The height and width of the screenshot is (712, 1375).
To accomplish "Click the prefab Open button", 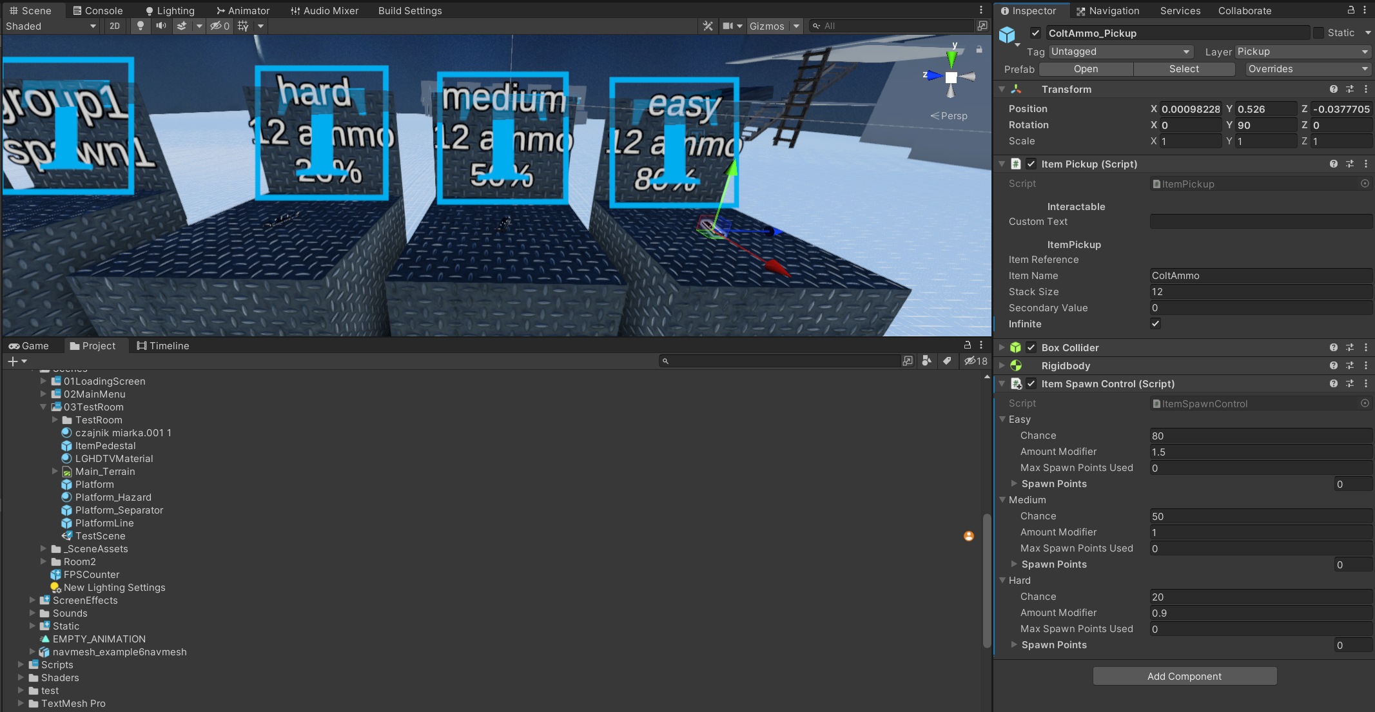I will 1086,69.
